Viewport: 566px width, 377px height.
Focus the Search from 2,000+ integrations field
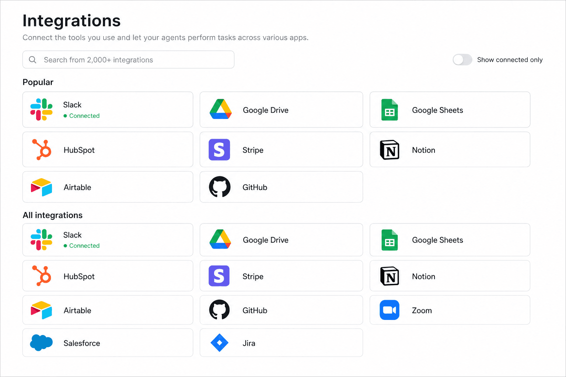128,60
